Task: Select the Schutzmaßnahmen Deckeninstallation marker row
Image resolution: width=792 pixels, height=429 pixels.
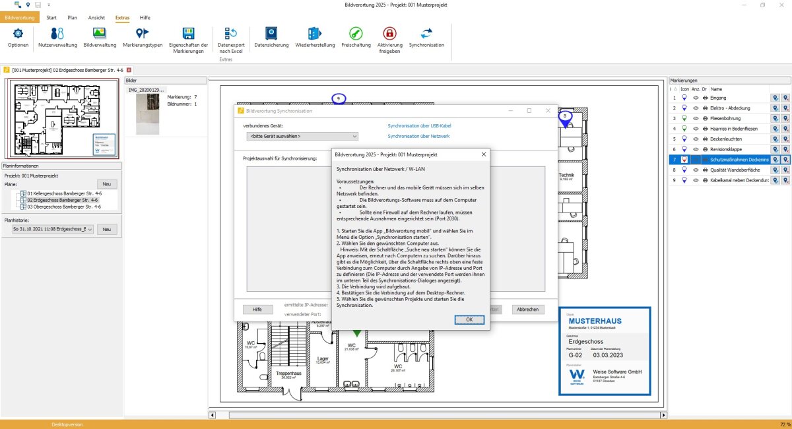Action: (x=730, y=160)
